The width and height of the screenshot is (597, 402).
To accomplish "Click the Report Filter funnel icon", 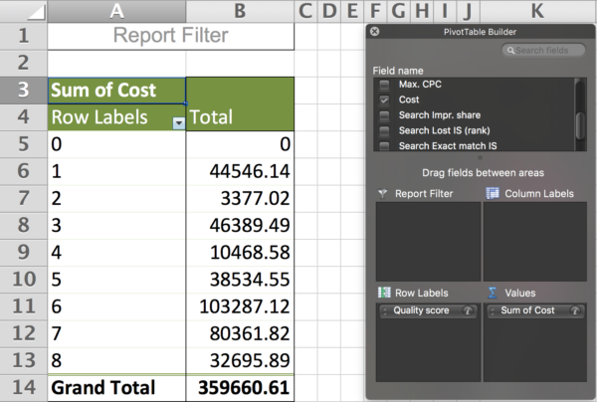I will [383, 194].
